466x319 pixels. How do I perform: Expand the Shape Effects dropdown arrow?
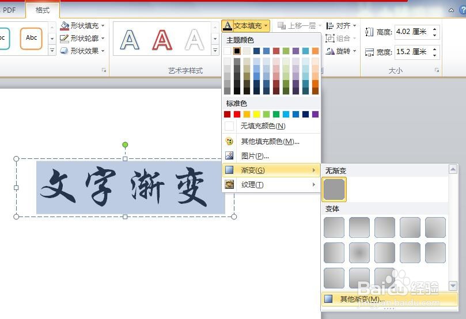point(103,51)
